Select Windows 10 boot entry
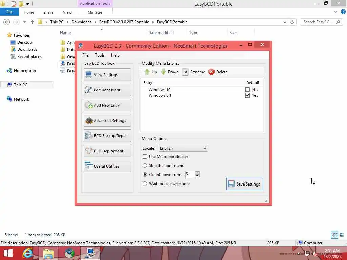Screen dimensions: 347x260 (x=160, y=89)
